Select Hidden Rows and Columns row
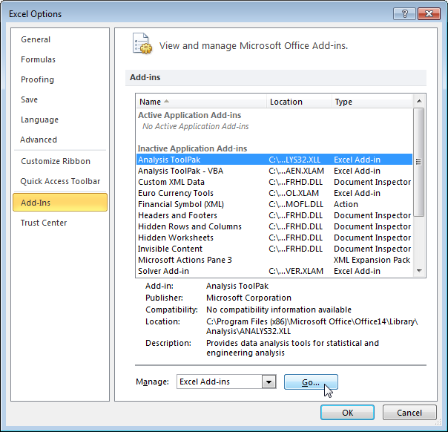This screenshot has width=448, height=432. pos(274,226)
